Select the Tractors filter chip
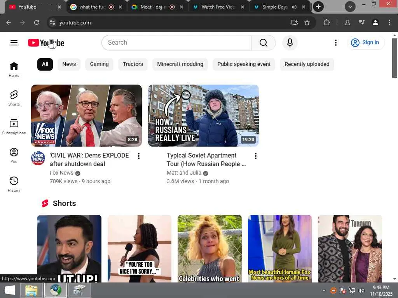 (133, 64)
